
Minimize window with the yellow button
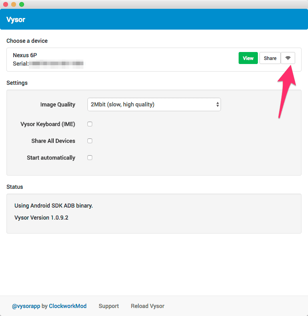click(x=14, y=4)
